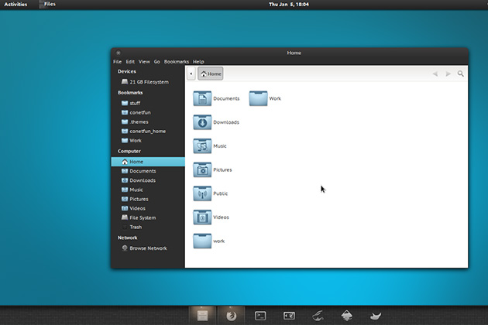488x325 pixels.
Task: Go back with the left arrow
Action: coord(435,74)
